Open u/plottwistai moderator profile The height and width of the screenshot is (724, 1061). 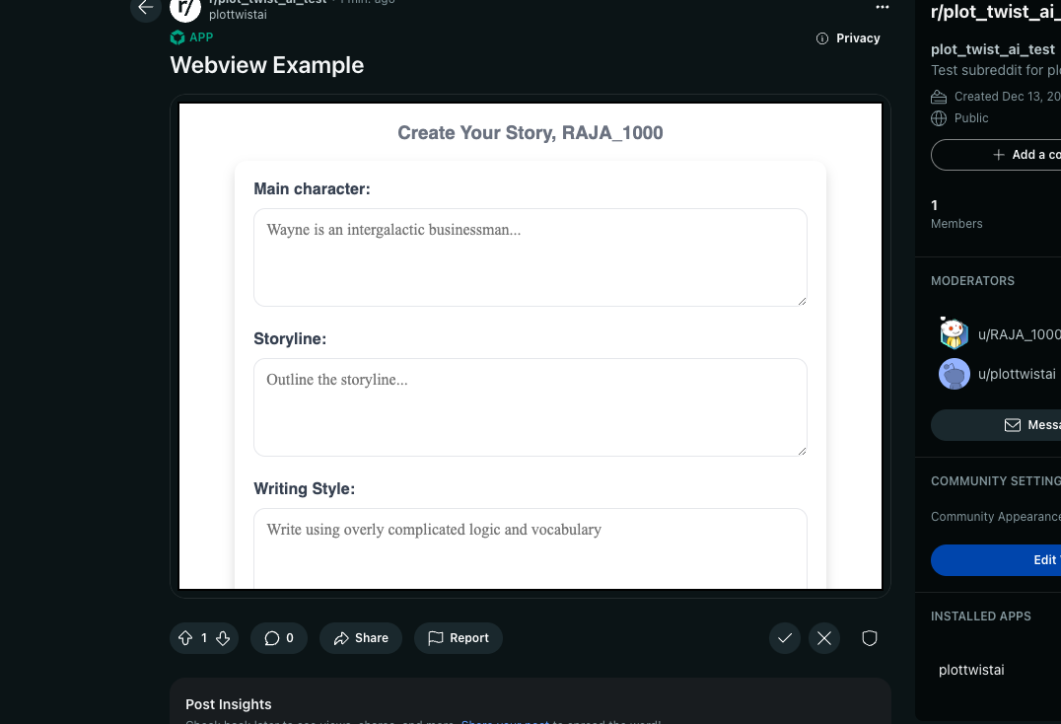click(997, 374)
